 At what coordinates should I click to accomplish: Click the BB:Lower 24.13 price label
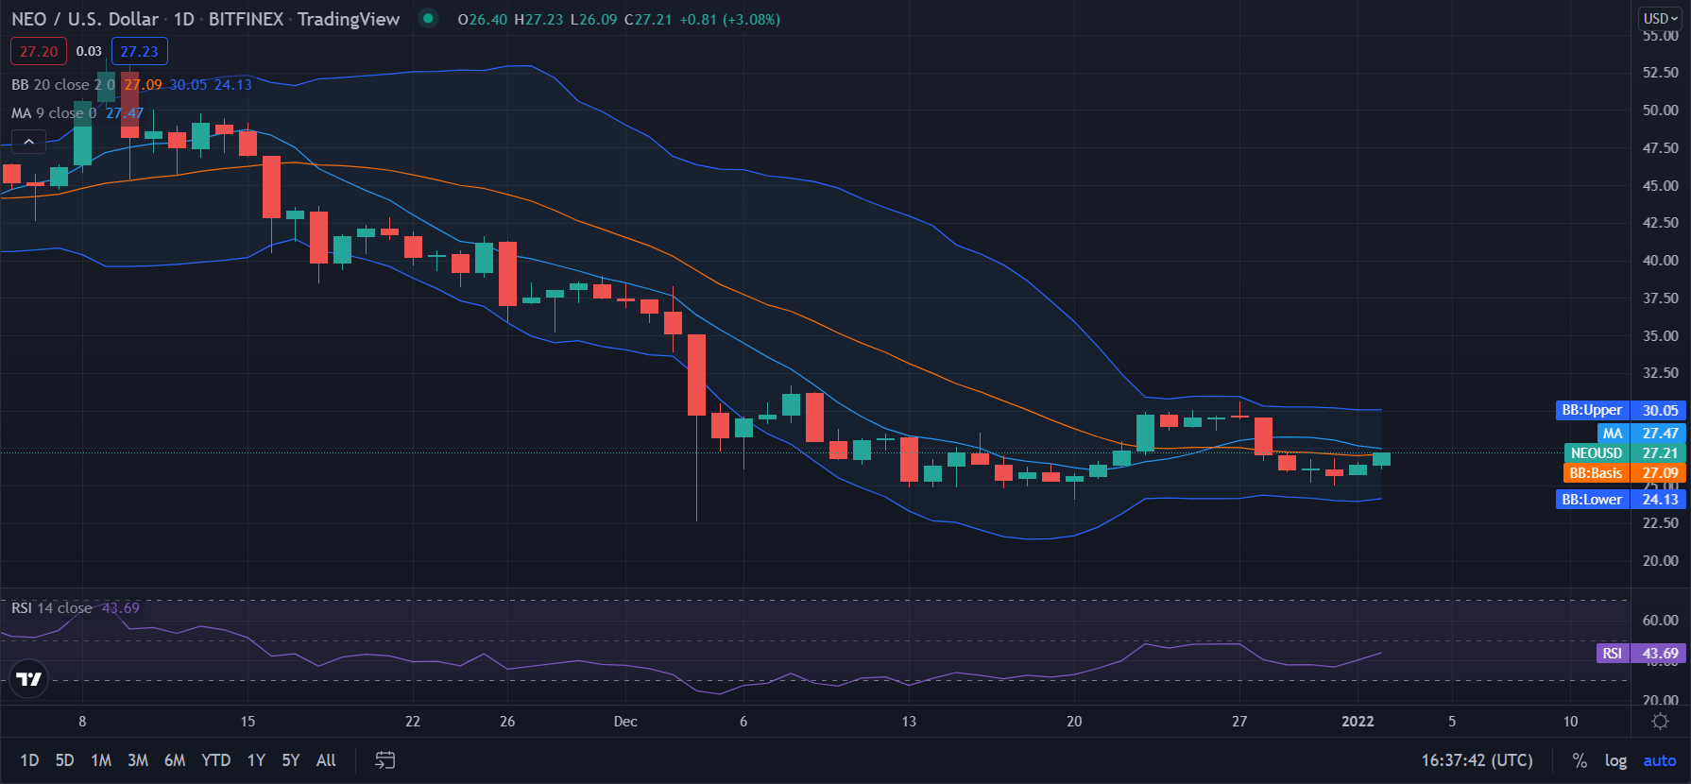(x=1621, y=500)
